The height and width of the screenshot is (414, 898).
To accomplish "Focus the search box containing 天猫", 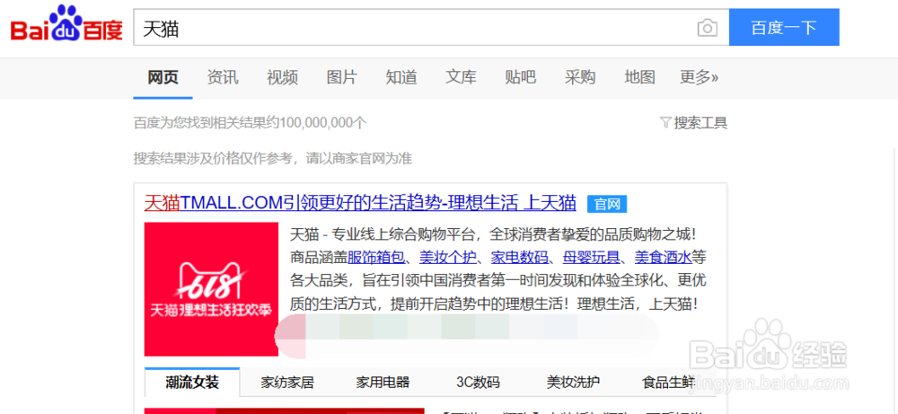I will tap(431, 28).
